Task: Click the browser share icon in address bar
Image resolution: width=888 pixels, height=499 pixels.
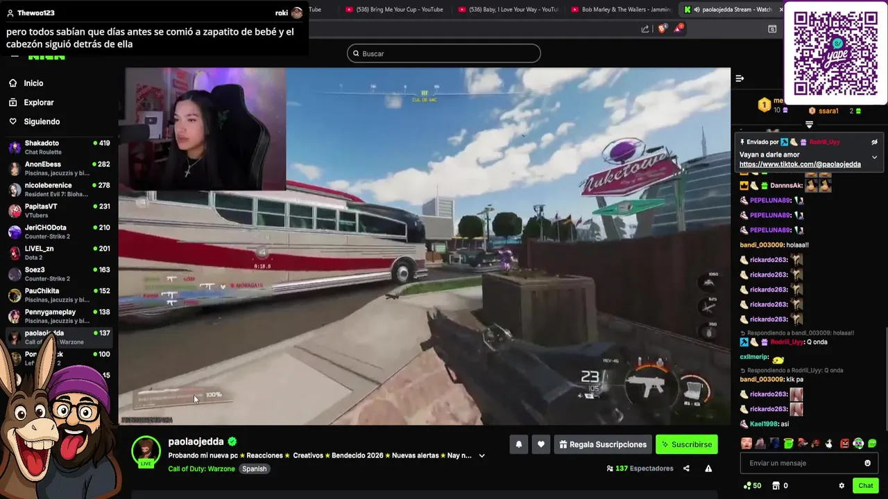Action: coord(645,28)
